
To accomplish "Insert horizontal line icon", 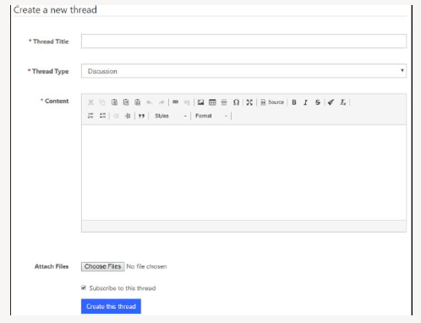I will (224, 102).
